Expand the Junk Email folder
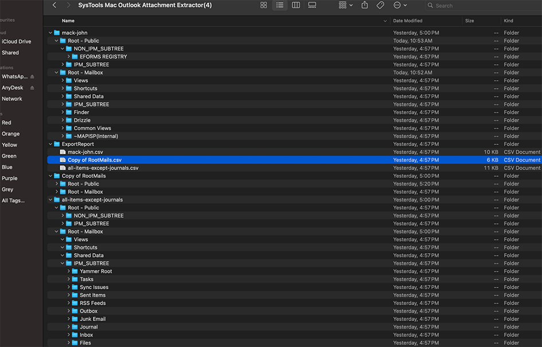The image size is (542, 347). point(68,319)
